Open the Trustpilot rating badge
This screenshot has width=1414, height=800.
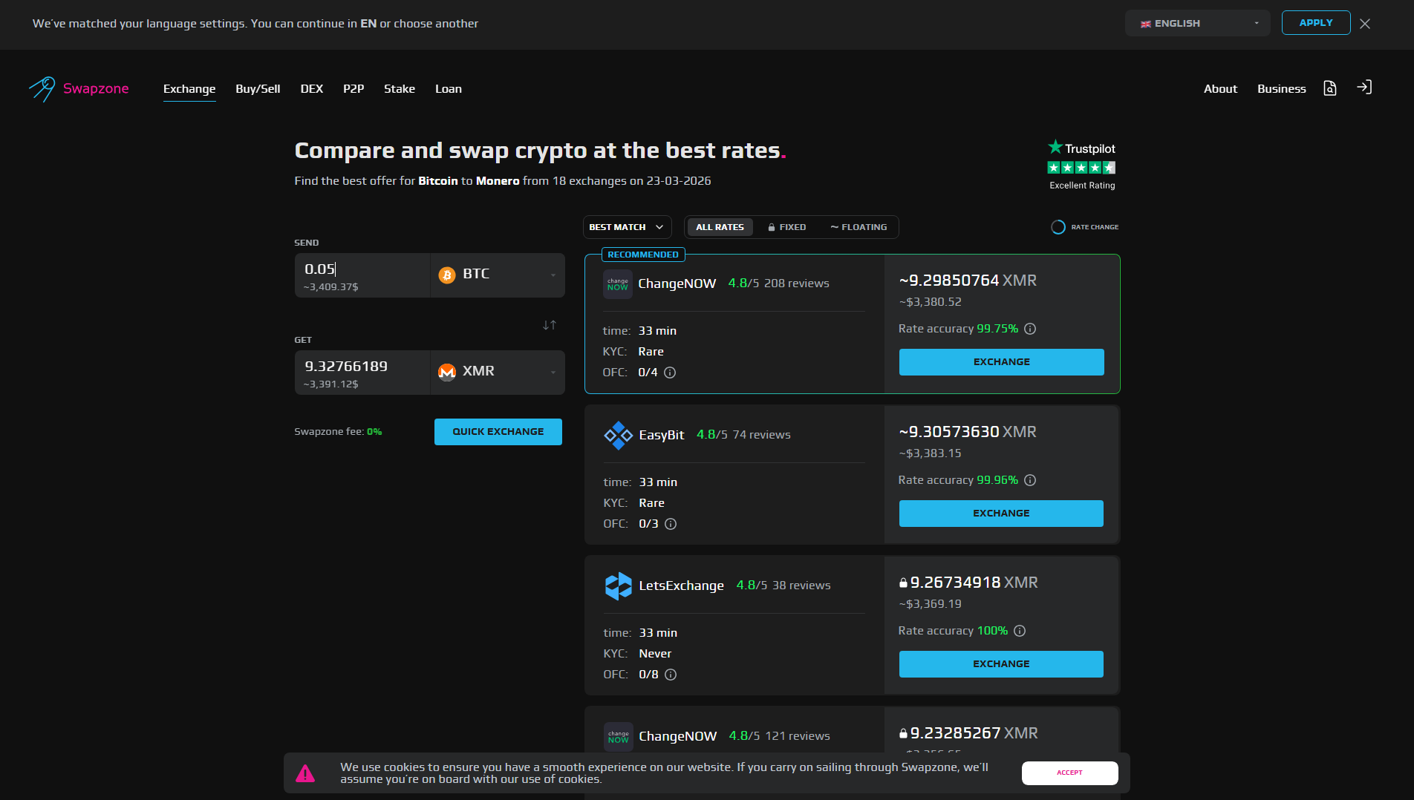click(x=1082, y=165)
